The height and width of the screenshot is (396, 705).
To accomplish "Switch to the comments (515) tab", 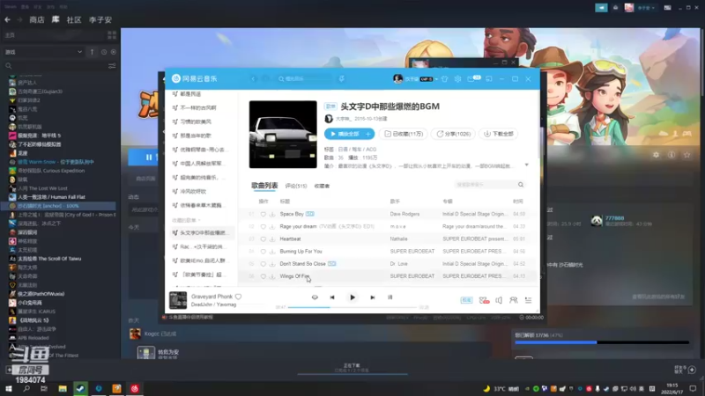I will (296, 186).
